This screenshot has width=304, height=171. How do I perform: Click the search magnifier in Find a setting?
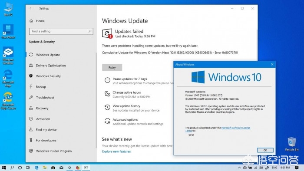tap(90, 31)
